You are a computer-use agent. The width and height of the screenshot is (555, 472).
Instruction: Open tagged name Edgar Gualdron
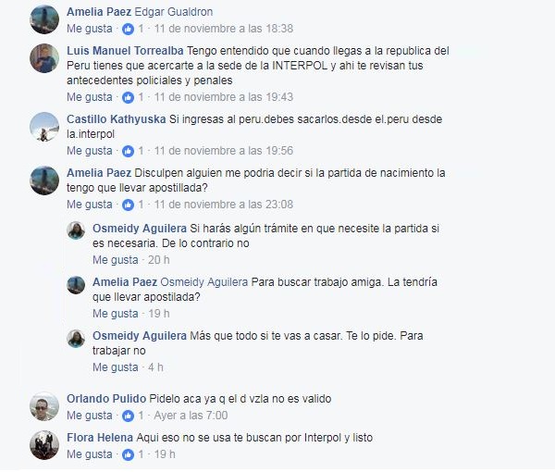click(174, 12)
